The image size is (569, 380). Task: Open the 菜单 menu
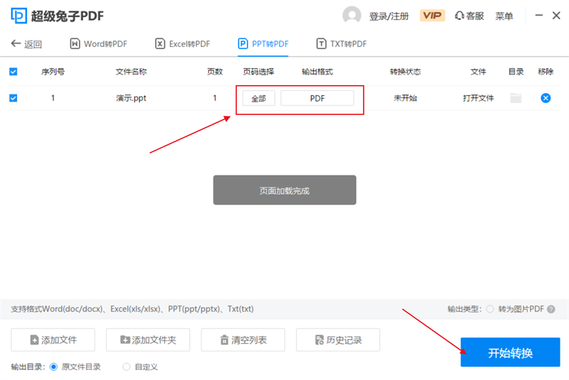(504, 16)
